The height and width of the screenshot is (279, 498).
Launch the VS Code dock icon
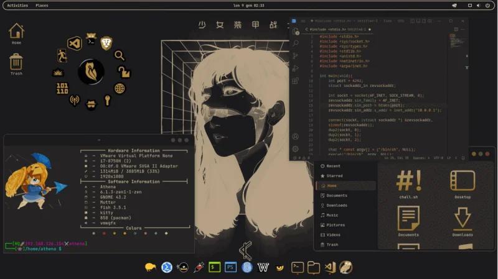(x=330, y=267)
